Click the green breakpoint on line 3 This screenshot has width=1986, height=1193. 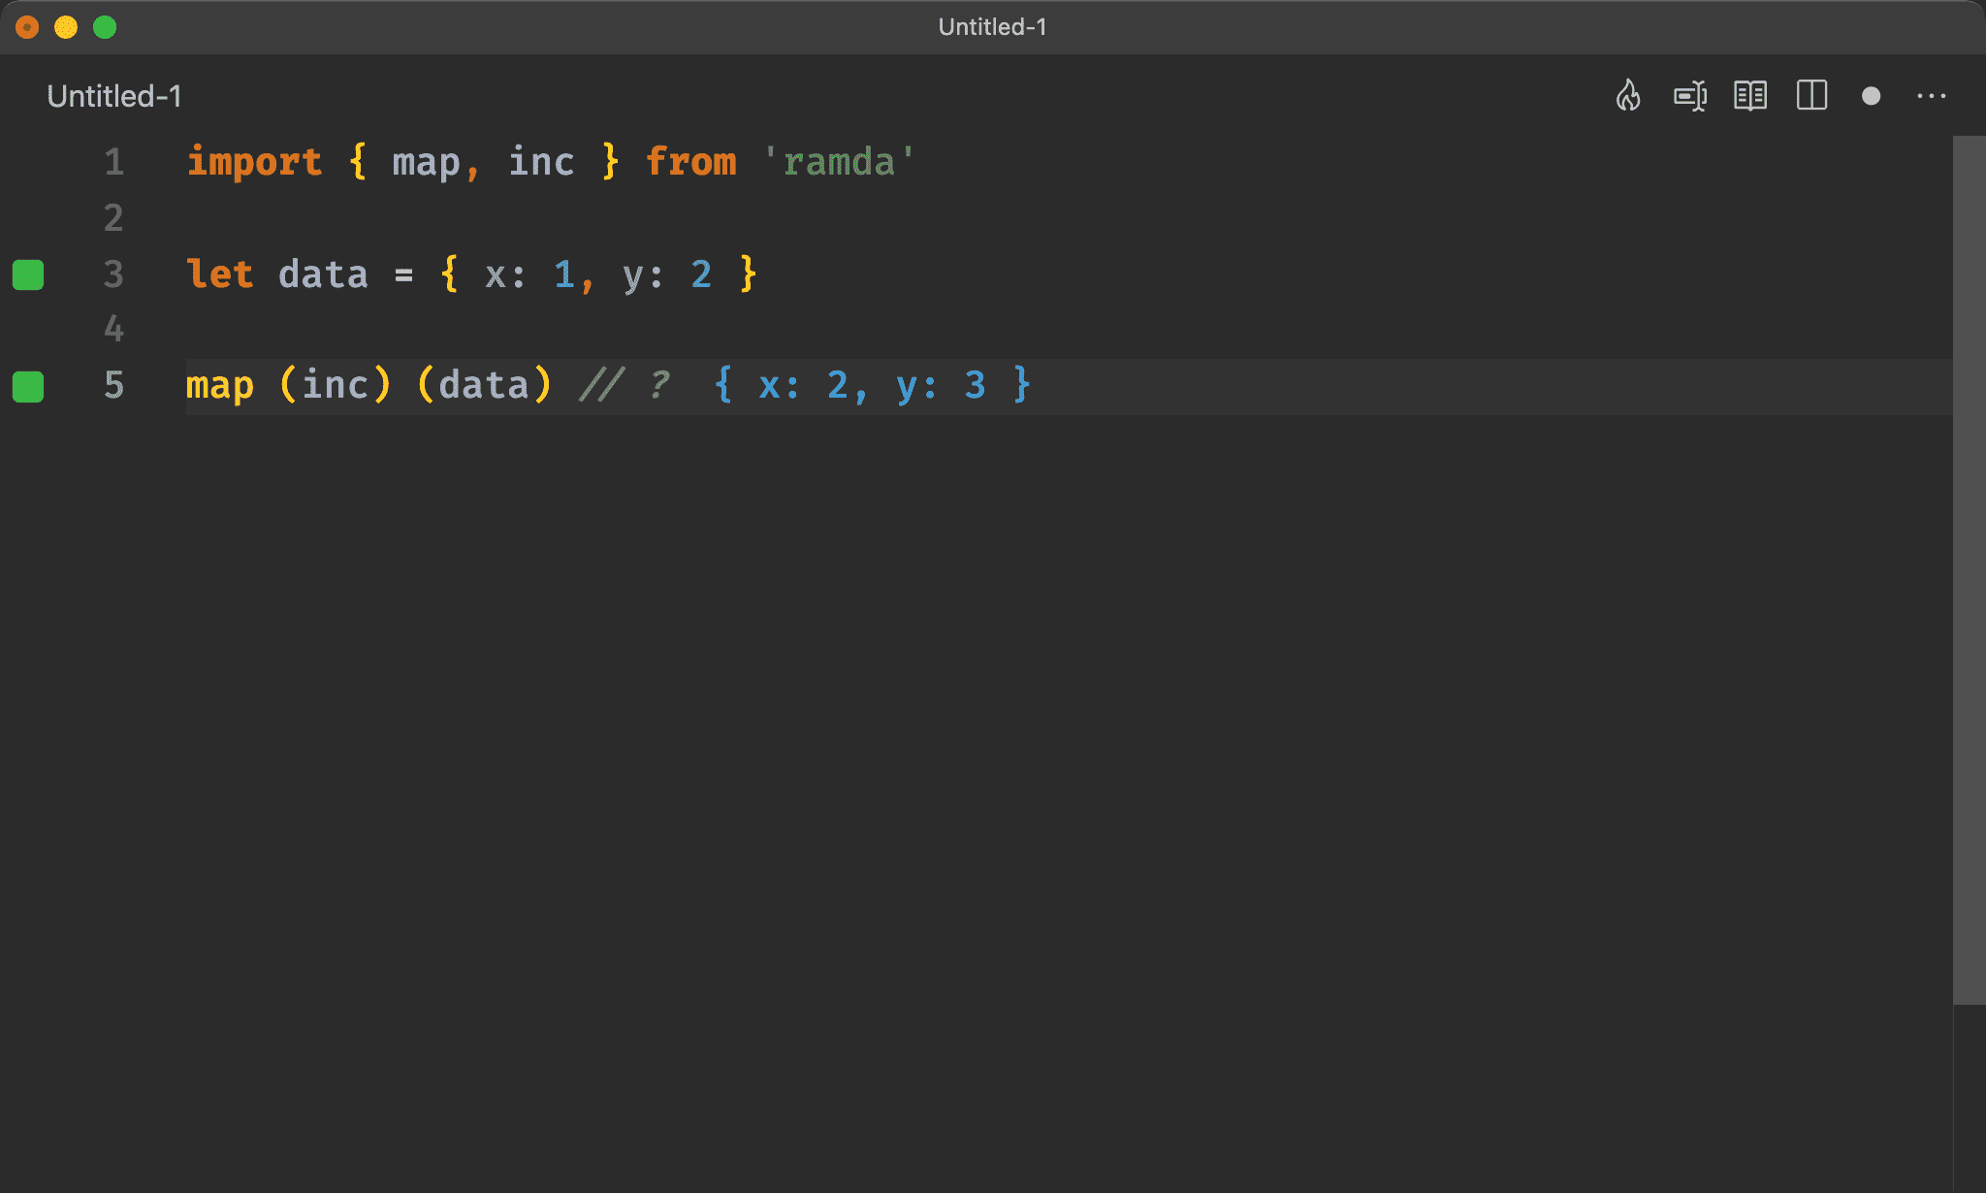30,275
